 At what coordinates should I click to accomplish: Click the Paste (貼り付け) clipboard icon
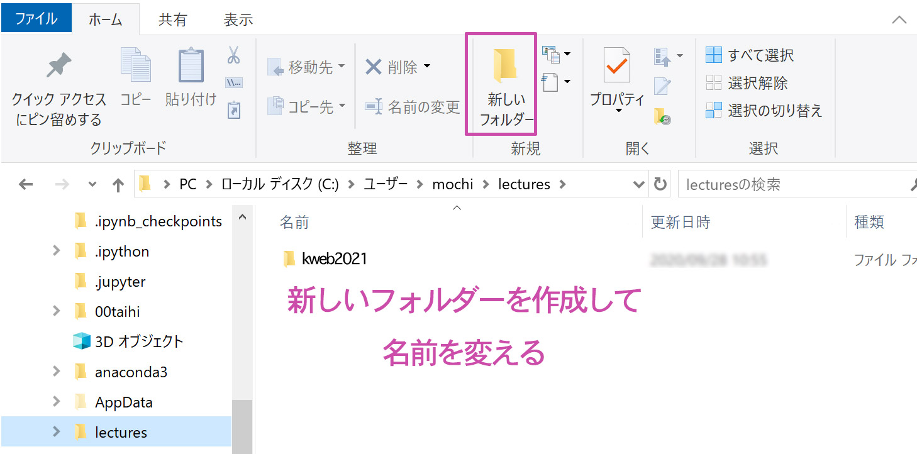point(191,67)
